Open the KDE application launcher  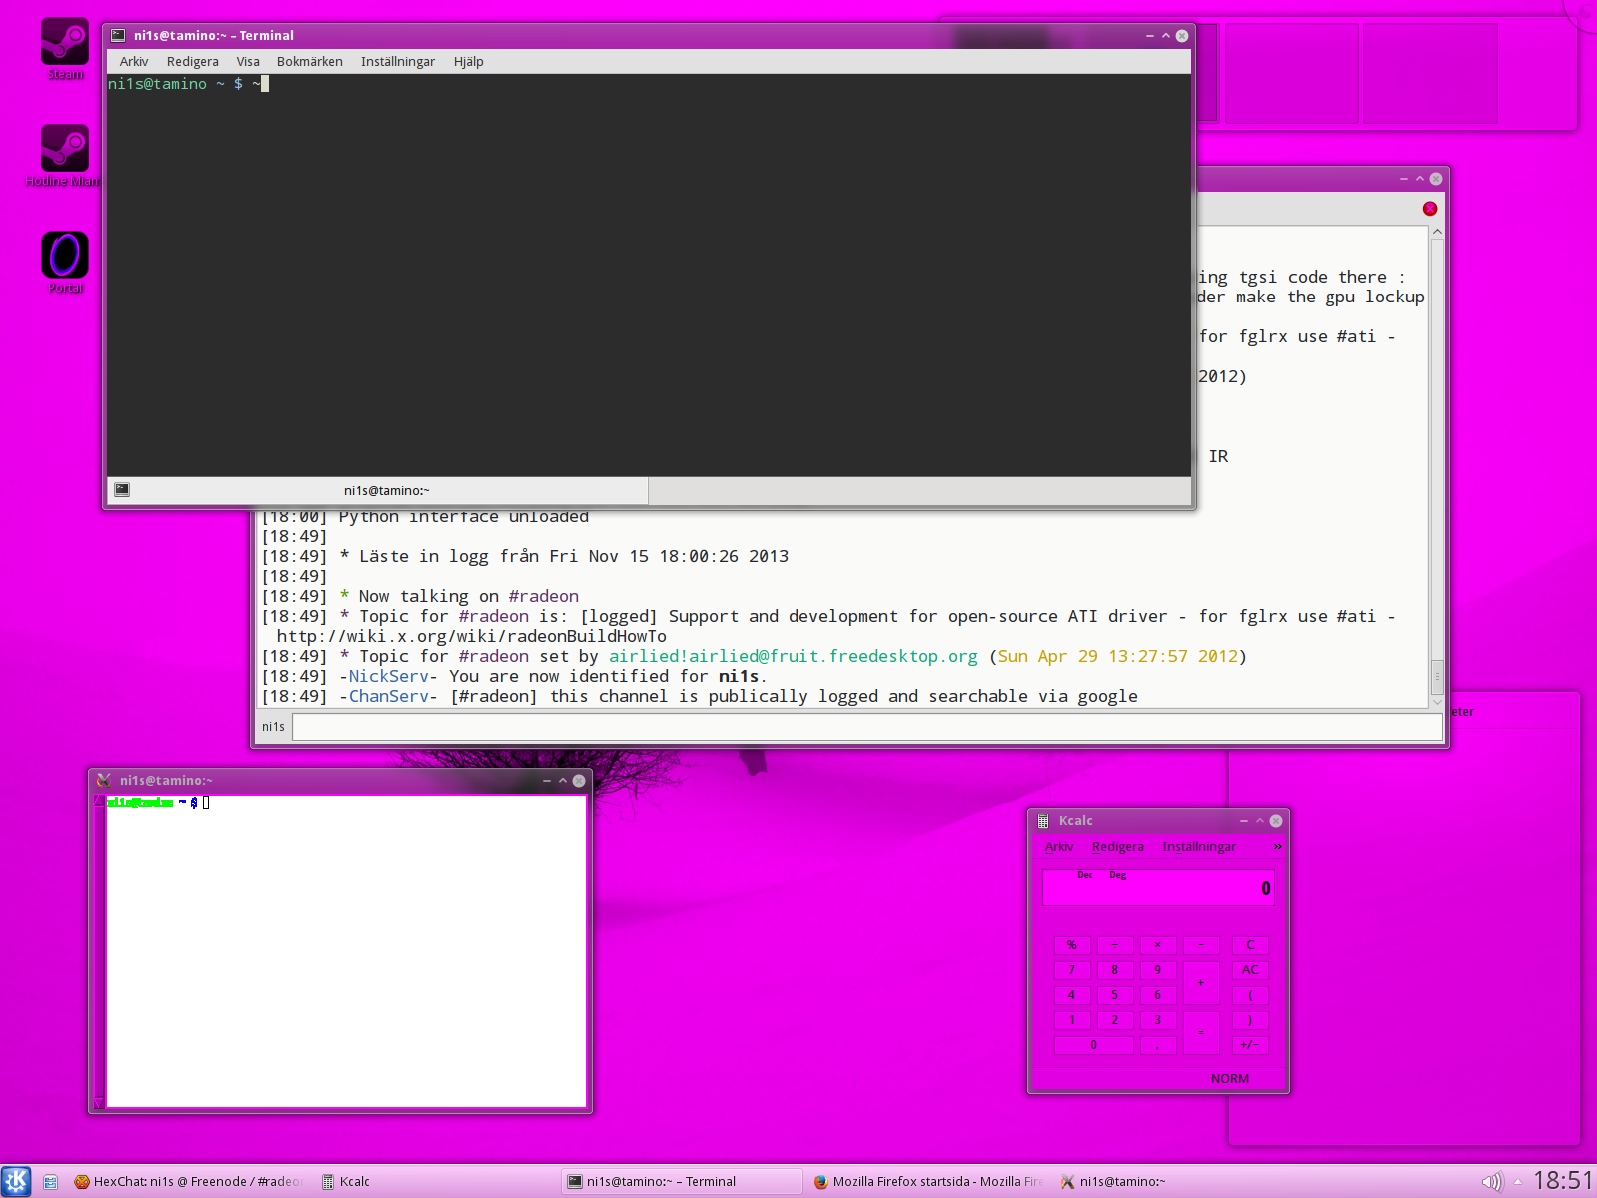point(16,1181)
